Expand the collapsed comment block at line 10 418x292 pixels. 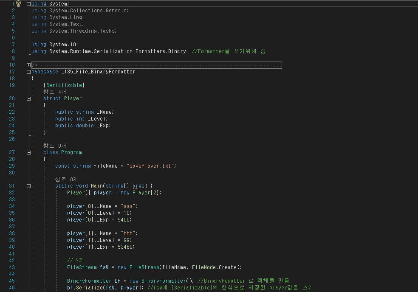pos(28,65)
